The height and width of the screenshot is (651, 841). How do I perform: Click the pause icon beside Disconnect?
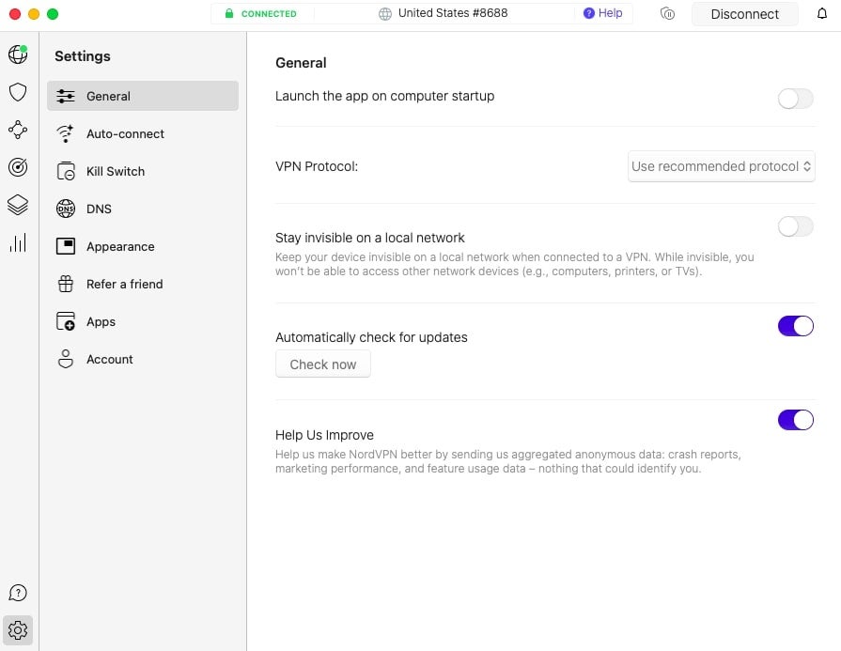click(668, 14)
